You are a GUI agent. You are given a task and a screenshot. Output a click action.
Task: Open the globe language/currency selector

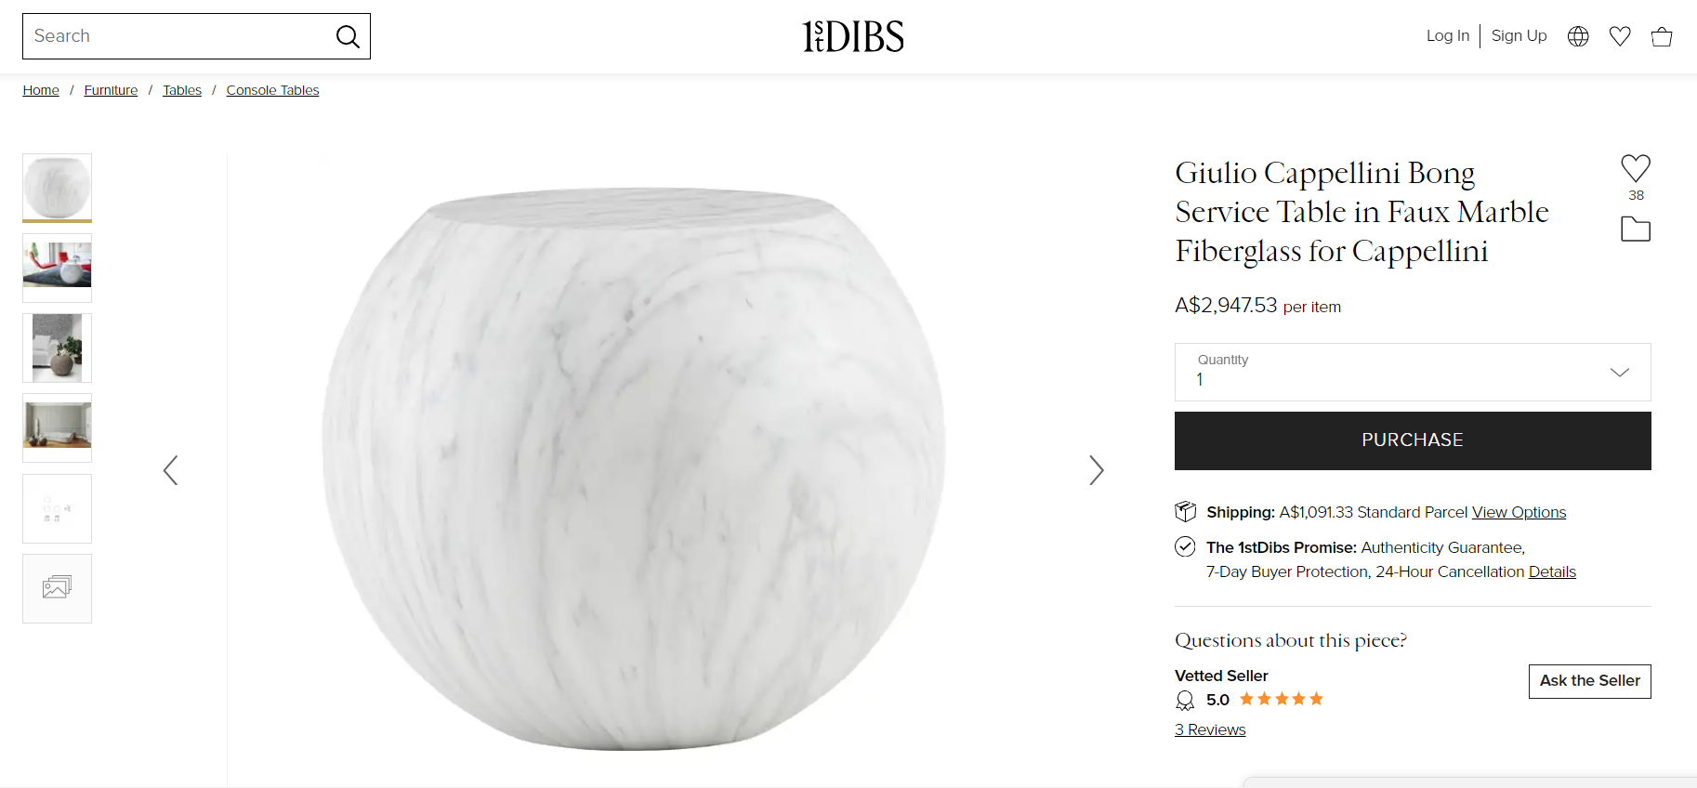tap(1578, 36)
